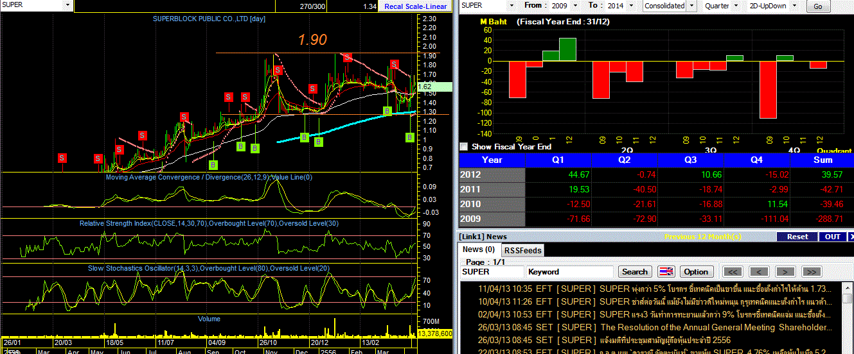Go to the last news page (>>)
The image size is (854, 354).
pos(811,272)
